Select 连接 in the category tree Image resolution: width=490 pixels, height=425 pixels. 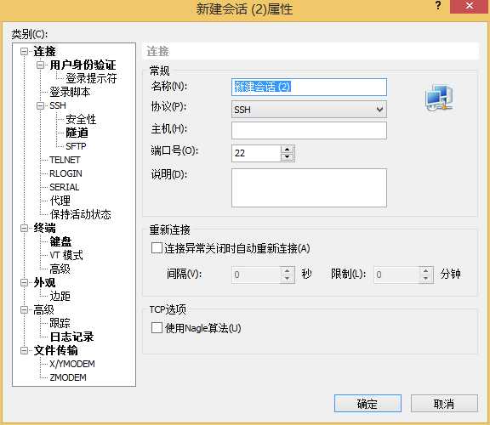44,51
